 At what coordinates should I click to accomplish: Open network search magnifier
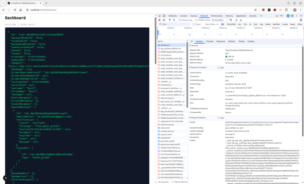174,20
